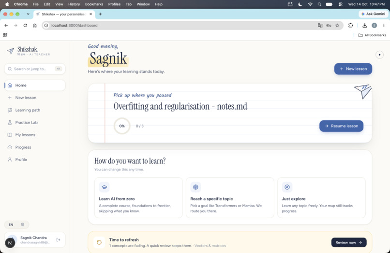Open My lessons page
Screen dimensions: 390x253
[x=35, y=135]
